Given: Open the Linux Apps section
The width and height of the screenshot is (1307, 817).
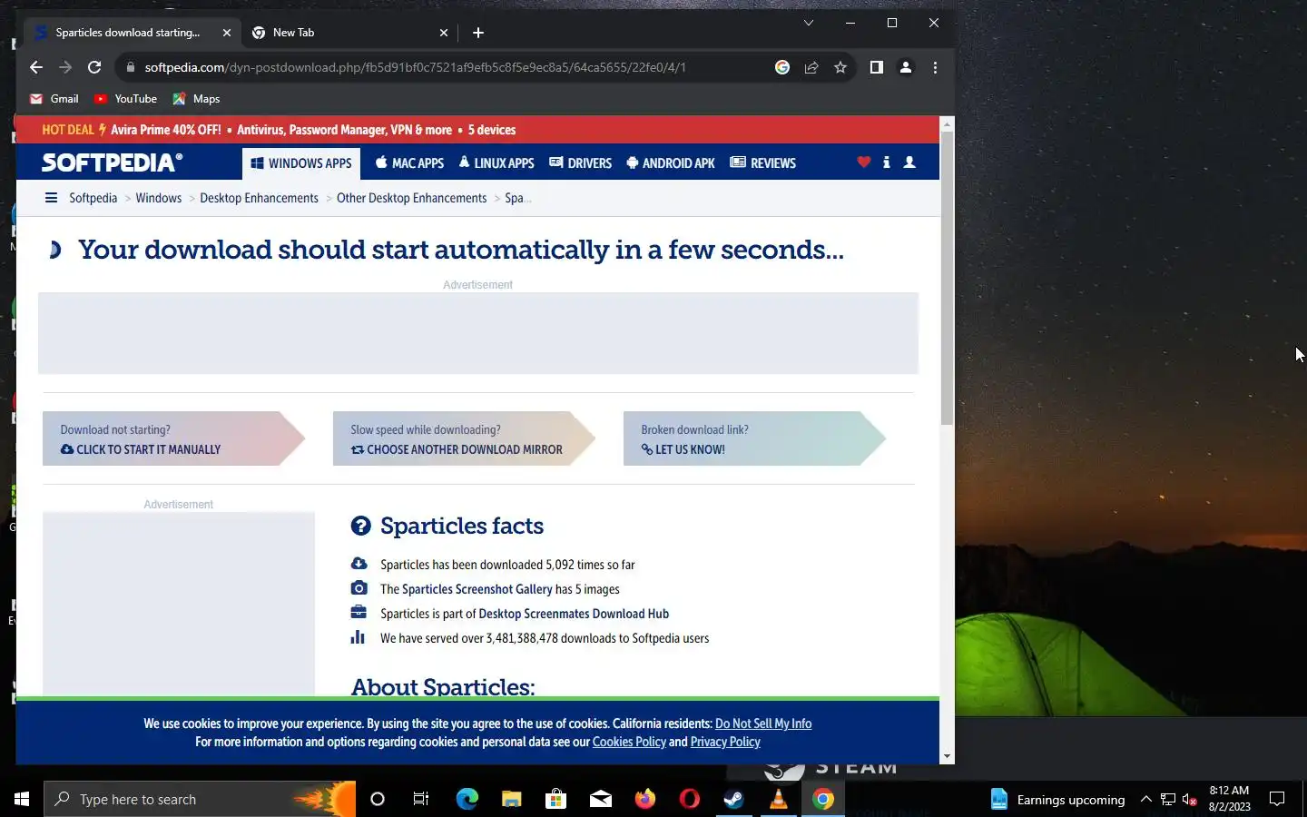Looking at the screenshot, I should [x=496, y=163].
